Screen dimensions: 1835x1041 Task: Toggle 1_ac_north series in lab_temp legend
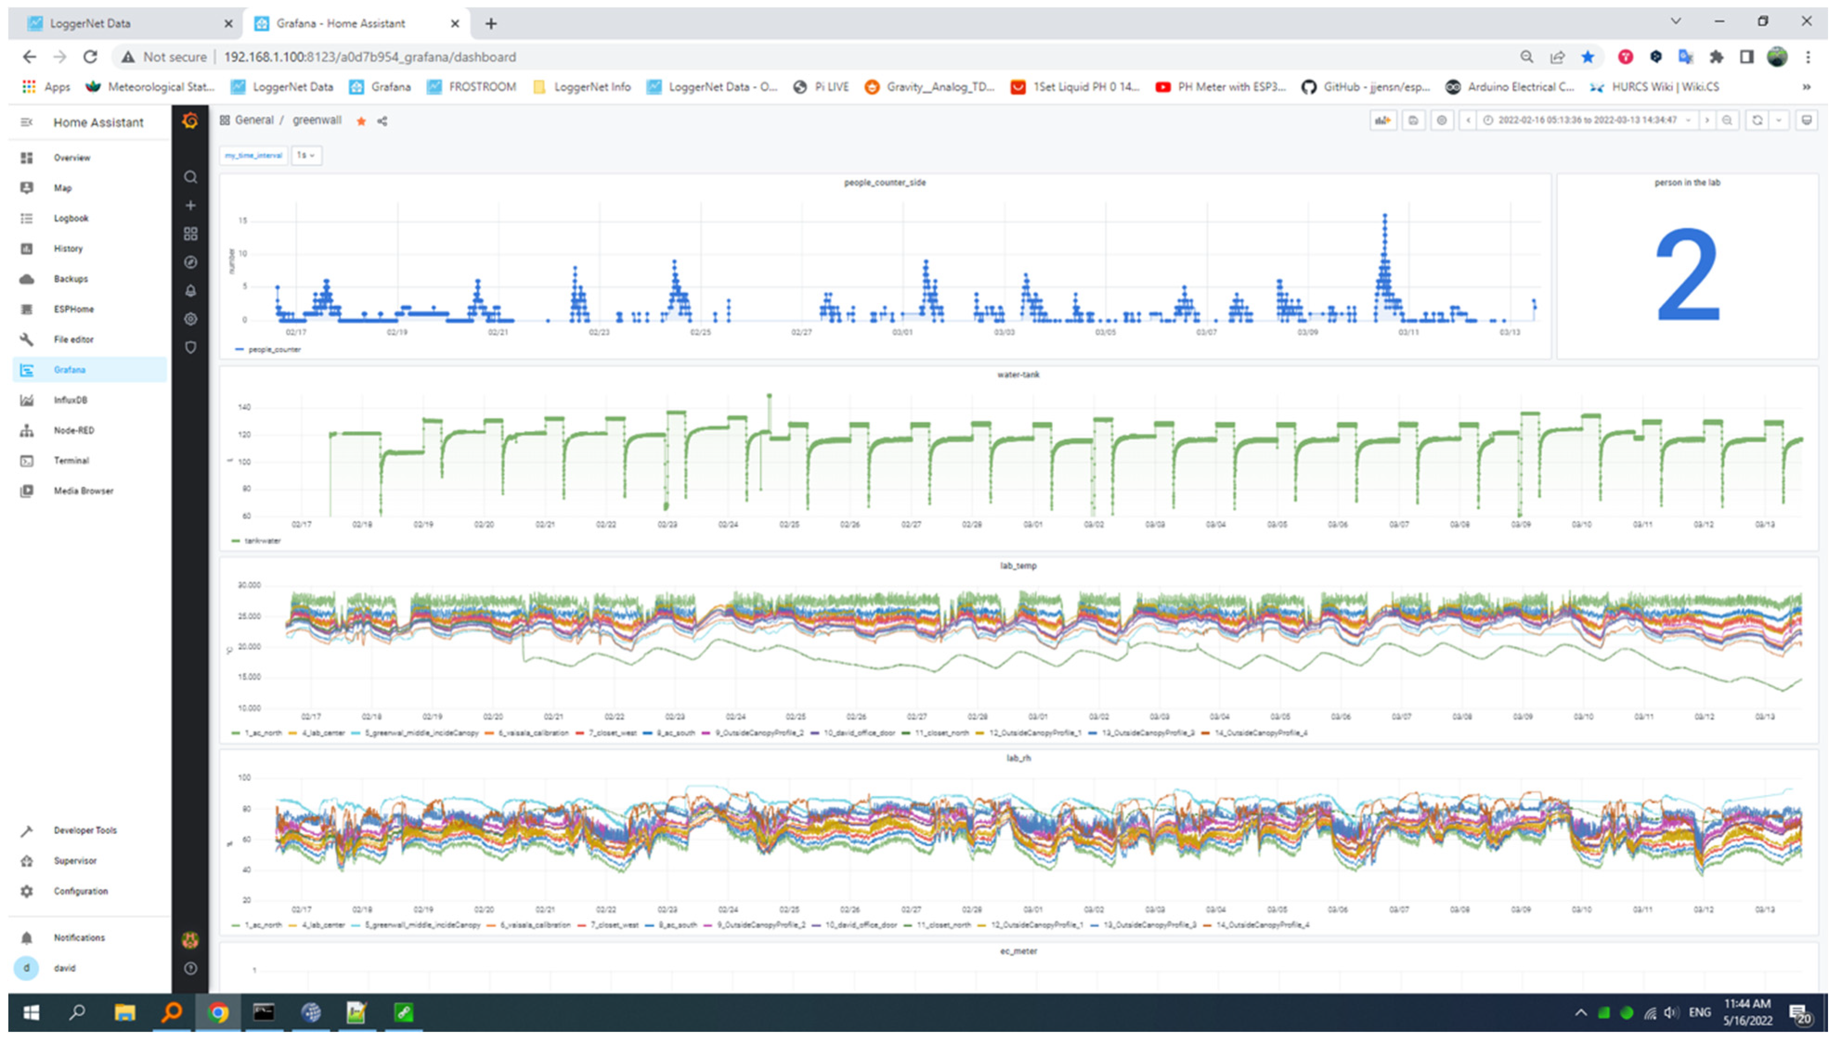click(x=263, y=733)
